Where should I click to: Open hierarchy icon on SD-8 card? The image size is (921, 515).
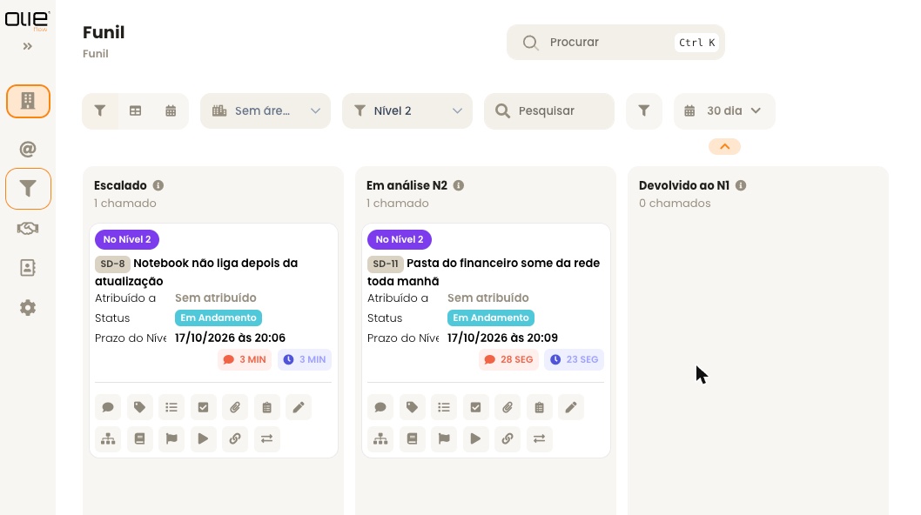108,439
